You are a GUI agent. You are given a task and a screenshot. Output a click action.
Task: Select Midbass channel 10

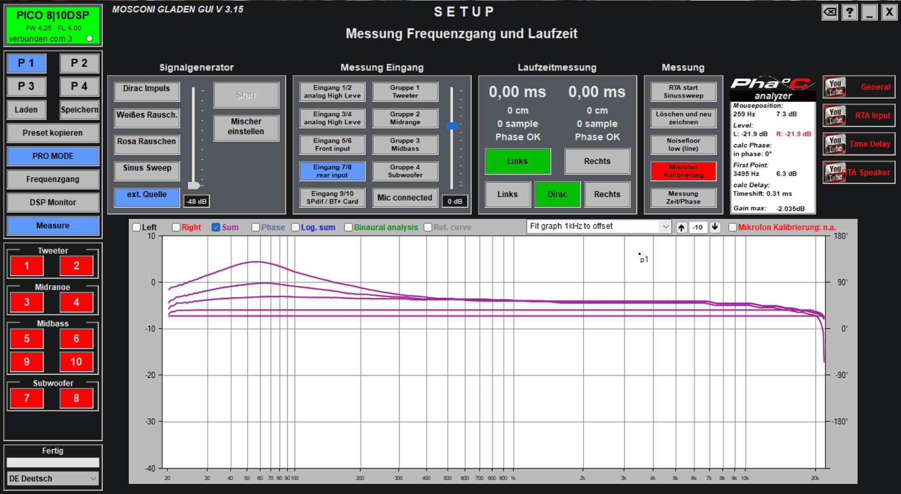click(x=76, y=362)
